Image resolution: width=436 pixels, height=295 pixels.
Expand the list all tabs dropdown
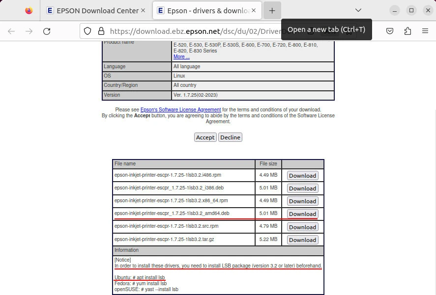tap(358, 10)
